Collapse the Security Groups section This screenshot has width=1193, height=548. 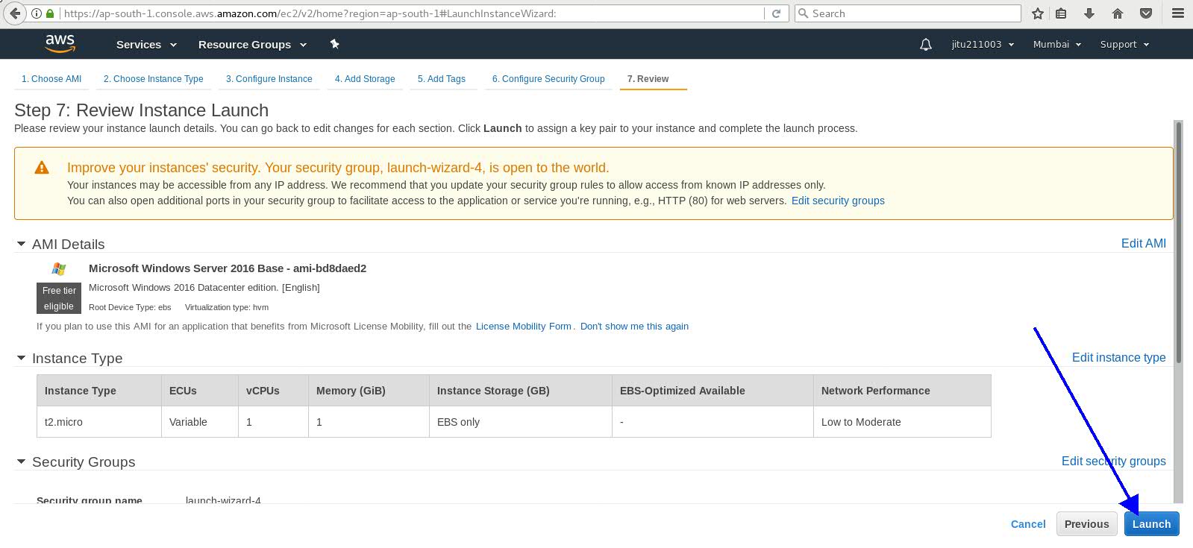pos(21,462)
